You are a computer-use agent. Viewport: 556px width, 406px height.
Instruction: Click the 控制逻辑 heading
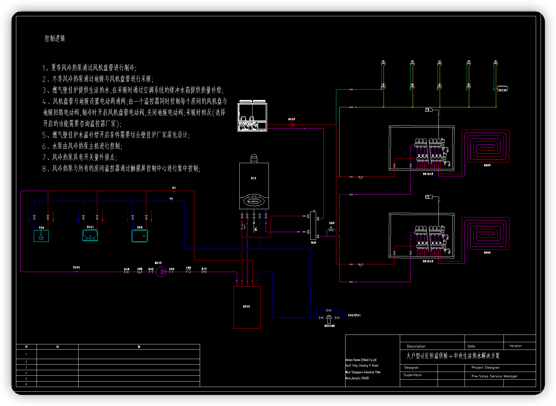(55, 38)
